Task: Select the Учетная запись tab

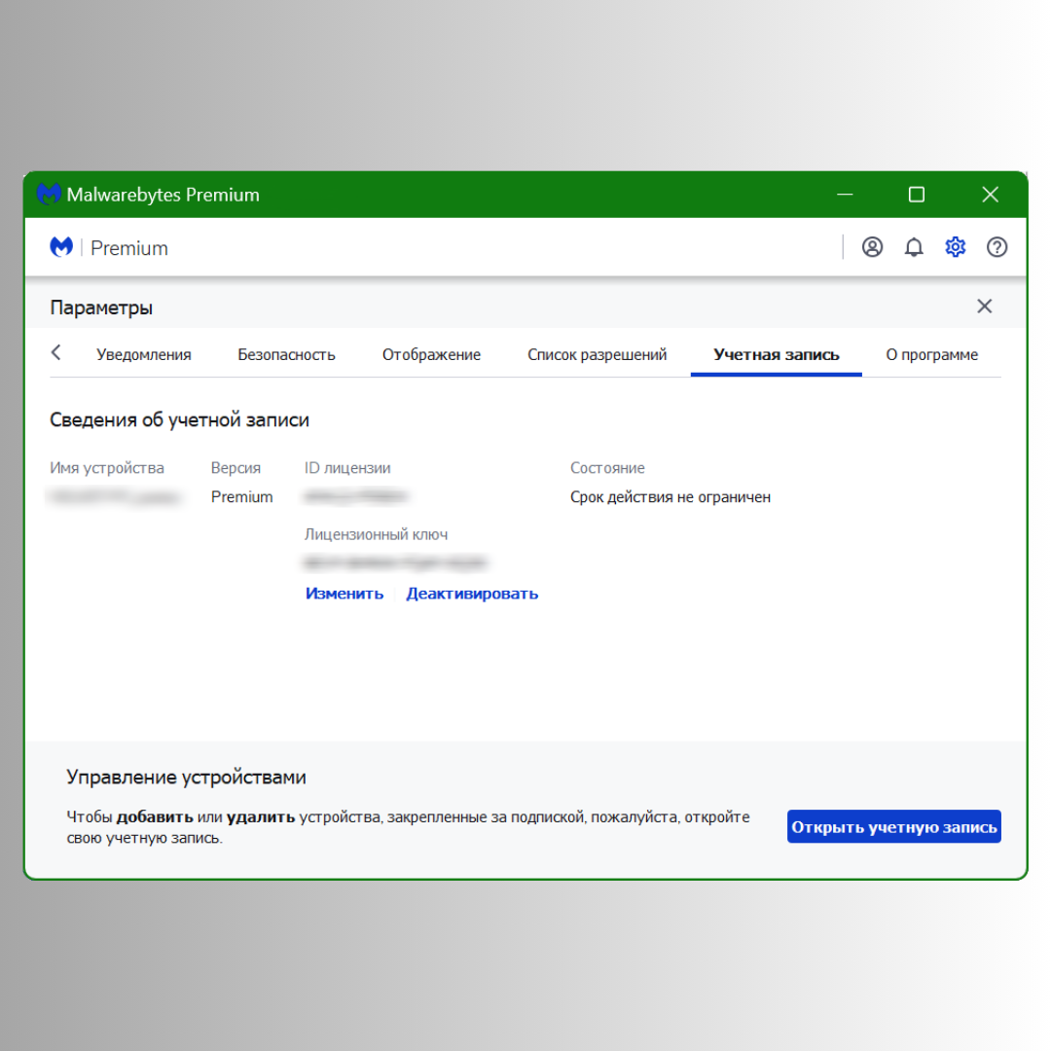Action: tap(777, 354)
